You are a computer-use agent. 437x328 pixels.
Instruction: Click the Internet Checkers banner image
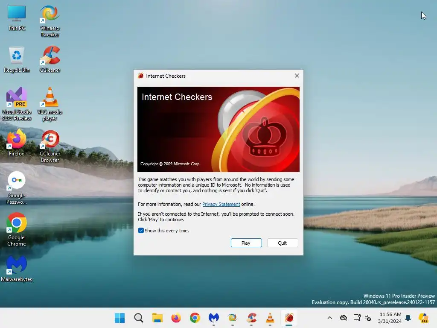tap(218, 129)
